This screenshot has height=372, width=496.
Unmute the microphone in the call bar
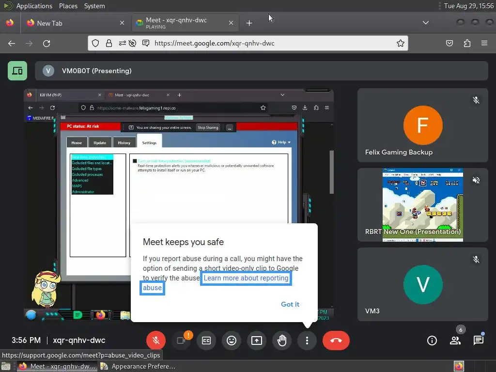coord(155,341)
